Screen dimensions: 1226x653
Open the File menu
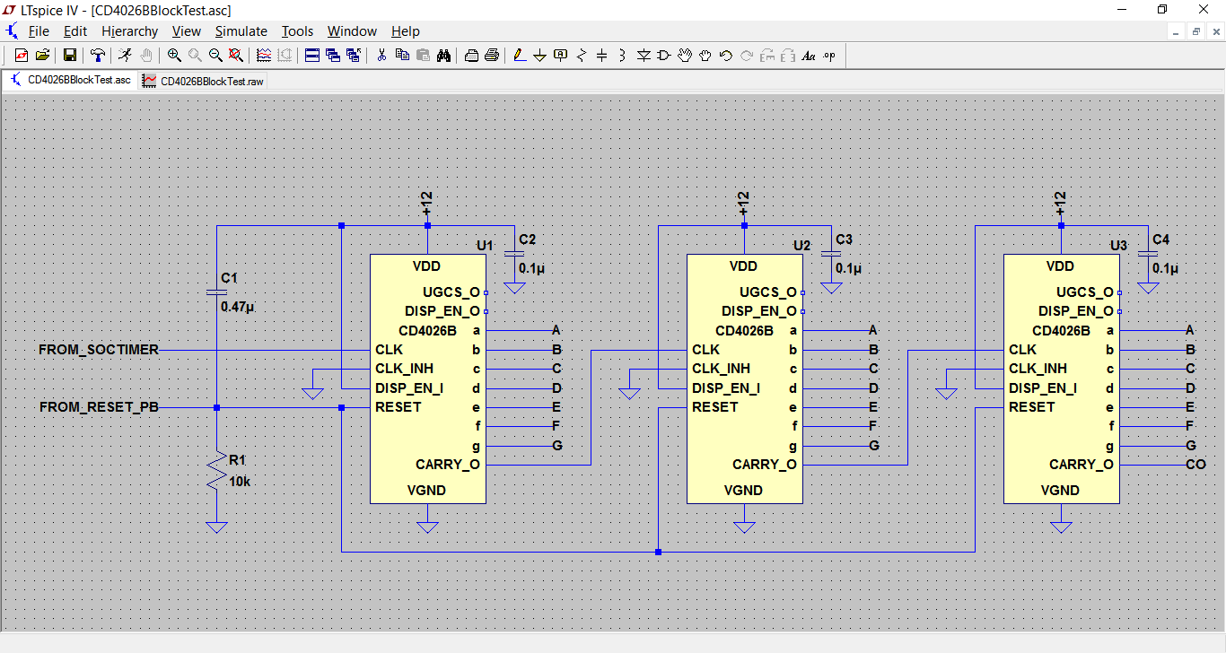click(x=39, y=31)
